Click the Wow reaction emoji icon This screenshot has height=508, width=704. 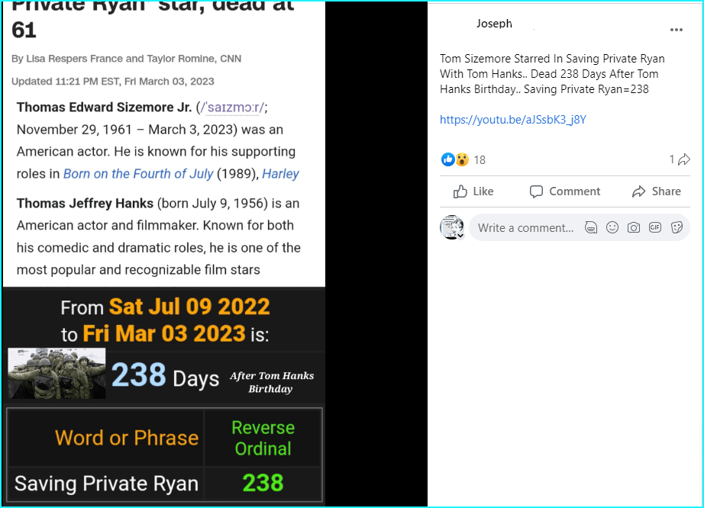click(460, 159)
